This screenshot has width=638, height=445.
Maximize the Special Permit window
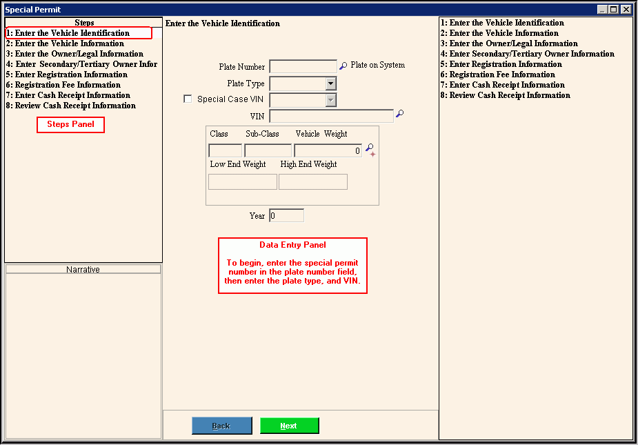tap(614, 10)
